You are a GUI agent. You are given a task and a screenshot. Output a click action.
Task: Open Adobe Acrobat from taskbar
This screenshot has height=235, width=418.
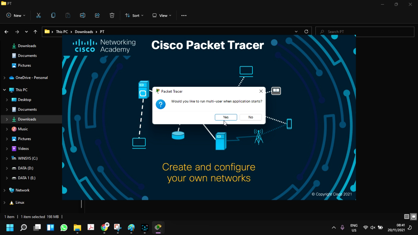point(91,227)
